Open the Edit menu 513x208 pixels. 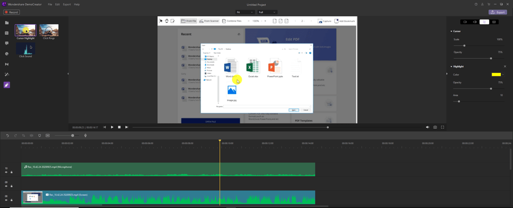[57, 5]
